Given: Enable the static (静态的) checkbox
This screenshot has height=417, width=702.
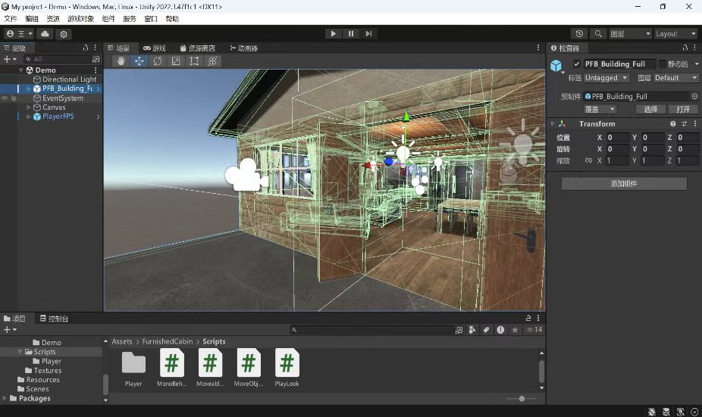Looking at the screenshot, I should 662,64.
